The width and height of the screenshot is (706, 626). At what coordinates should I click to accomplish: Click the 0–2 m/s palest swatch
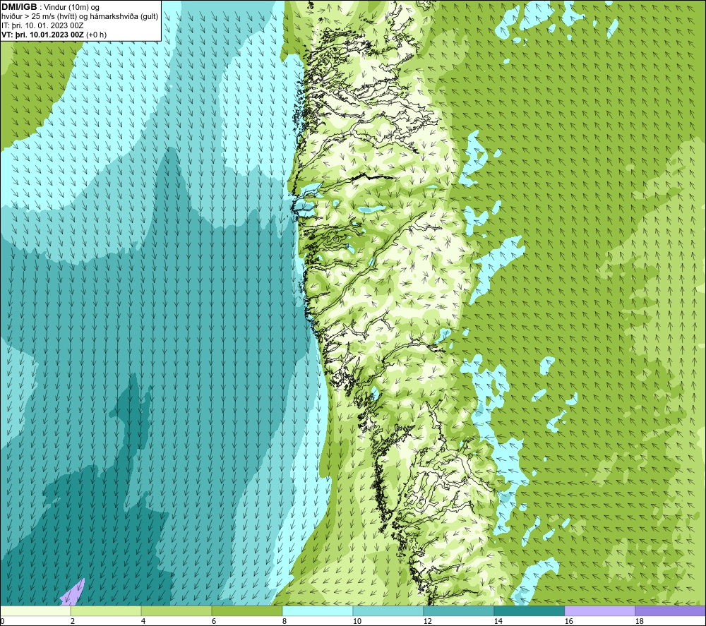click(35, 610)
